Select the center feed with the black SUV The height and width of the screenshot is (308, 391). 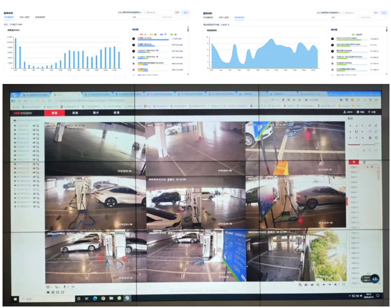pos(195,203)
